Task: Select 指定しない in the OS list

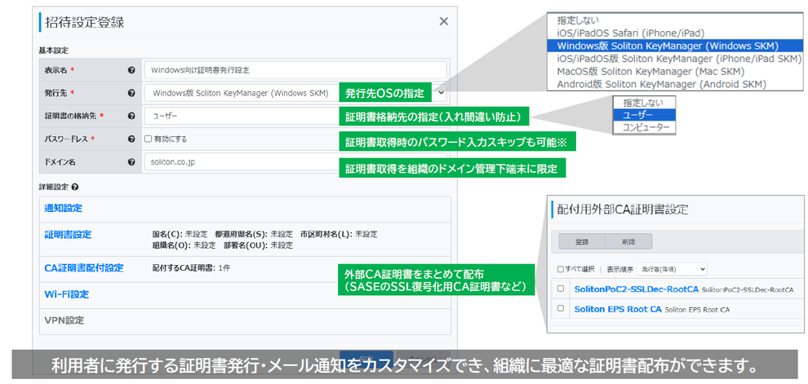Action: [676, 22]
